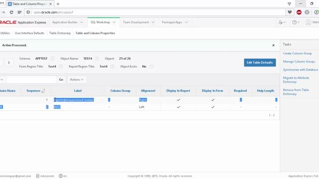Open the speed dial grid icon
Image resolution: width=319 pixels, height=179 pixels.
pyautogui.click(x=19, y=12)
